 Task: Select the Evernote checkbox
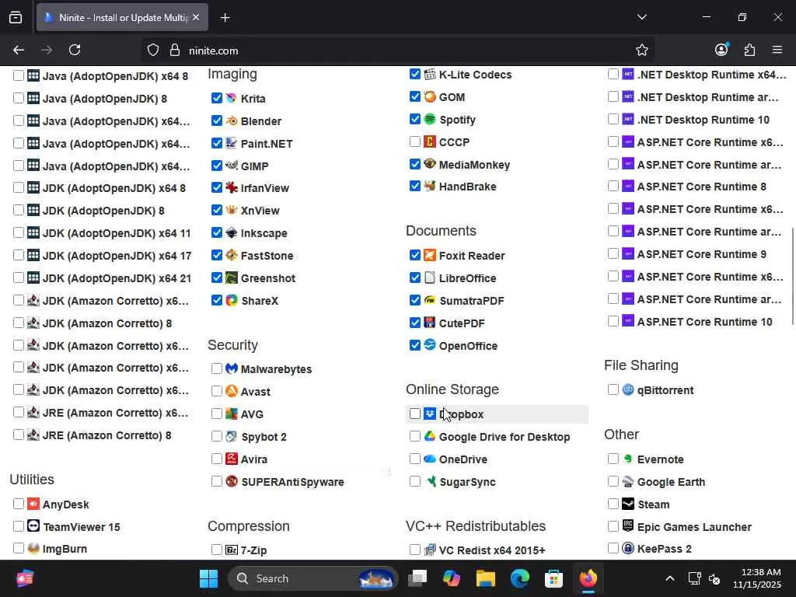(x=613, y=459)
